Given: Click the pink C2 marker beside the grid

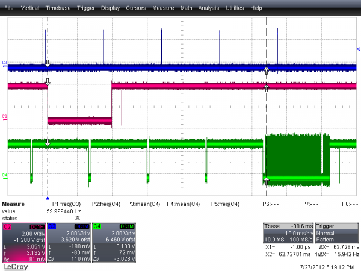Looking at the screenshot, I should 5,115.
